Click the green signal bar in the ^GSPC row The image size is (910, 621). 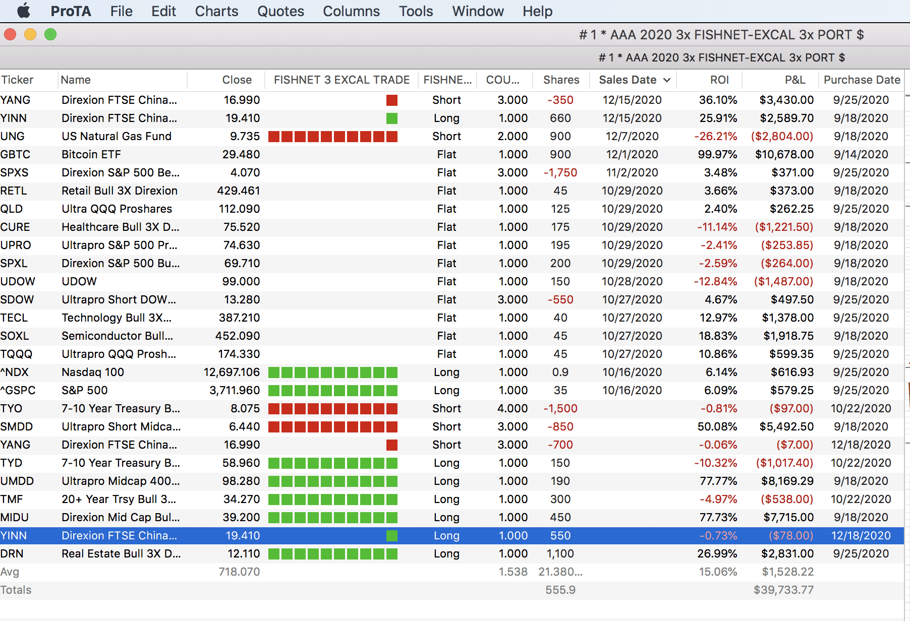point(333,391)
